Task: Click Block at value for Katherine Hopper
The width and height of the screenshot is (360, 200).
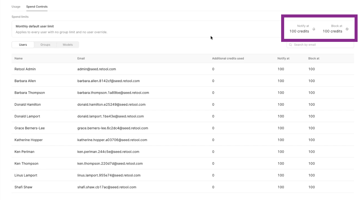Action: tap(312, 140)
